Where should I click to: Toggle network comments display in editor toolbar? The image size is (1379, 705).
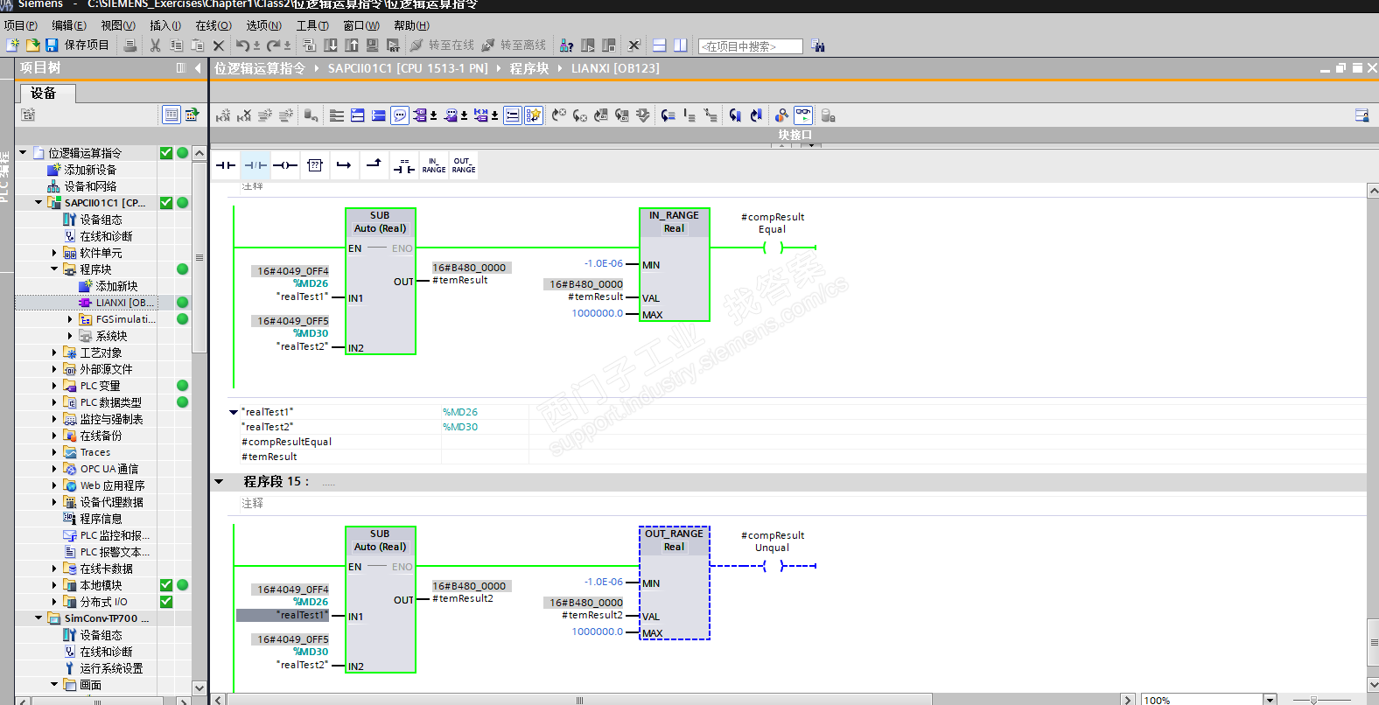tap(399, 115)
